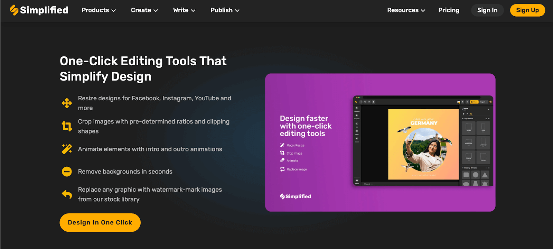The width and height of the screenshot is (553, 249).
Task: Open the Resources dropdown
Action: coord(406,10)
